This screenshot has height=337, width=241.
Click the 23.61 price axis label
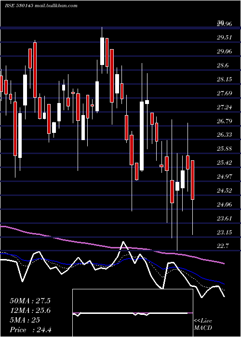(225, 219)
